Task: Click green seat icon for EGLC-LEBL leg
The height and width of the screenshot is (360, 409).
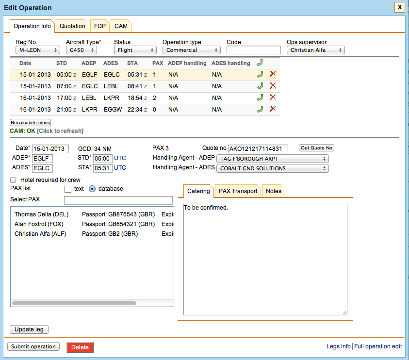Action: coord(260,86)
